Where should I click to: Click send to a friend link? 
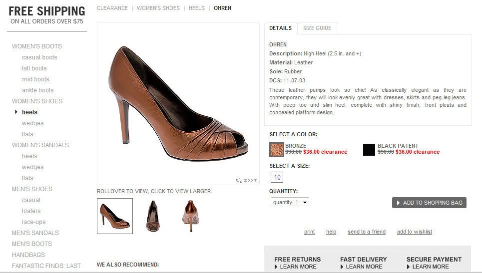tap(366, 232)
